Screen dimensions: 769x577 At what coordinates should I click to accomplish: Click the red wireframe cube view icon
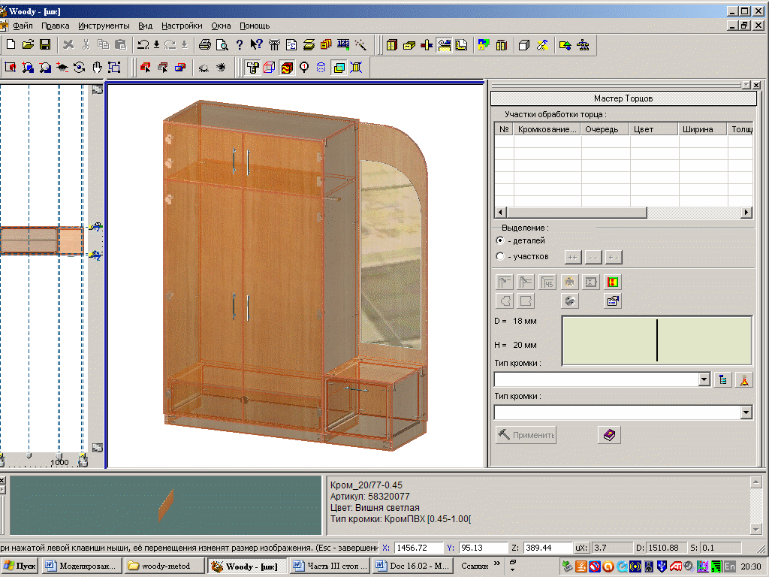(x=270, y=68)
